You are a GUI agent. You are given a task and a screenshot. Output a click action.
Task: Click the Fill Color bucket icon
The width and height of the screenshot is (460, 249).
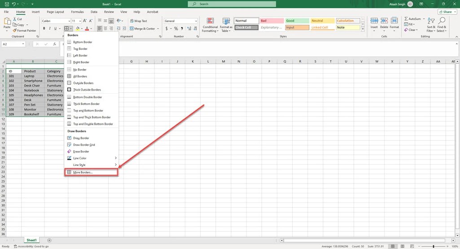point(78,28)
